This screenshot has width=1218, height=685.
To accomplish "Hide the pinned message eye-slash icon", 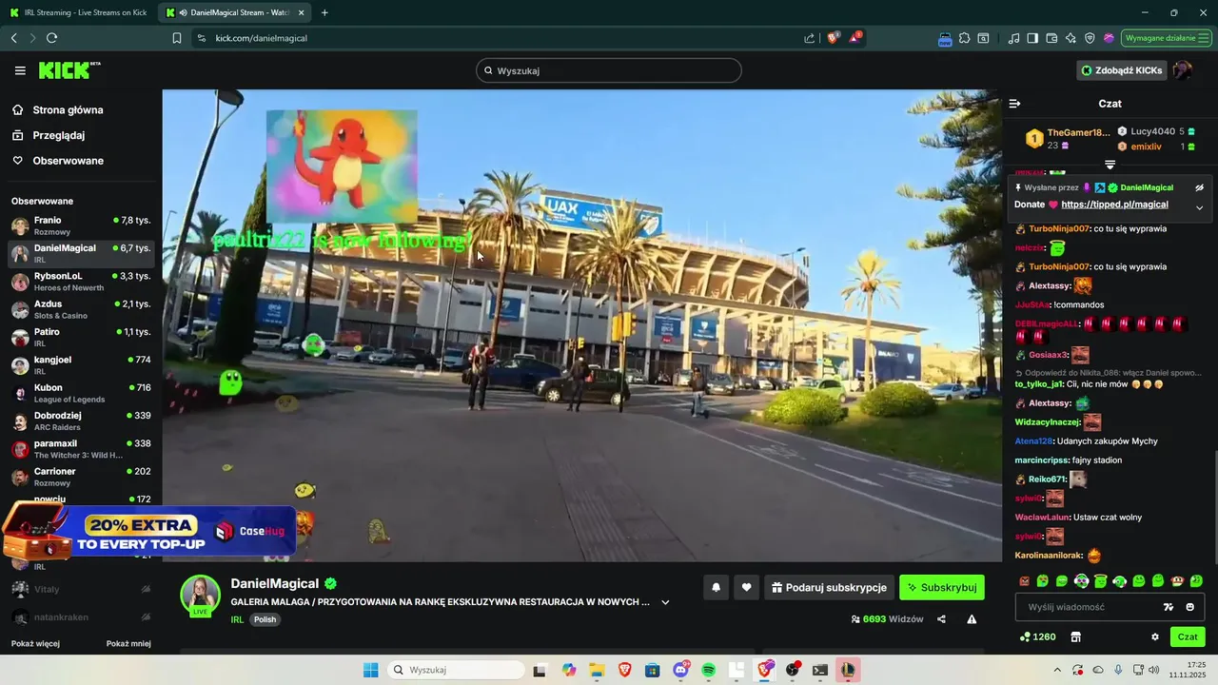I will pyautogui.click(x=1199, y=188).
